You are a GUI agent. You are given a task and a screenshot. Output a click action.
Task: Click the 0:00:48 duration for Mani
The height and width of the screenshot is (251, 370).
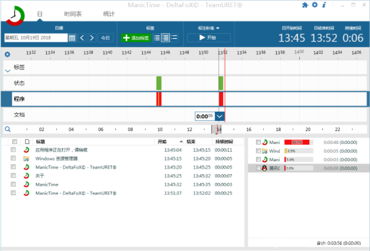[331, 142]
